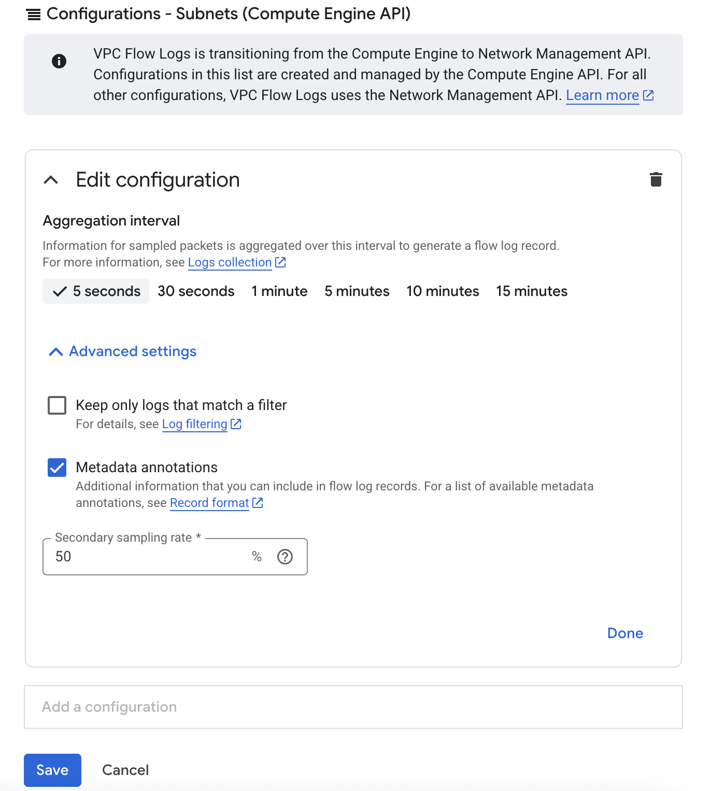Save the flow log configuration

click(x=52, y=770)
